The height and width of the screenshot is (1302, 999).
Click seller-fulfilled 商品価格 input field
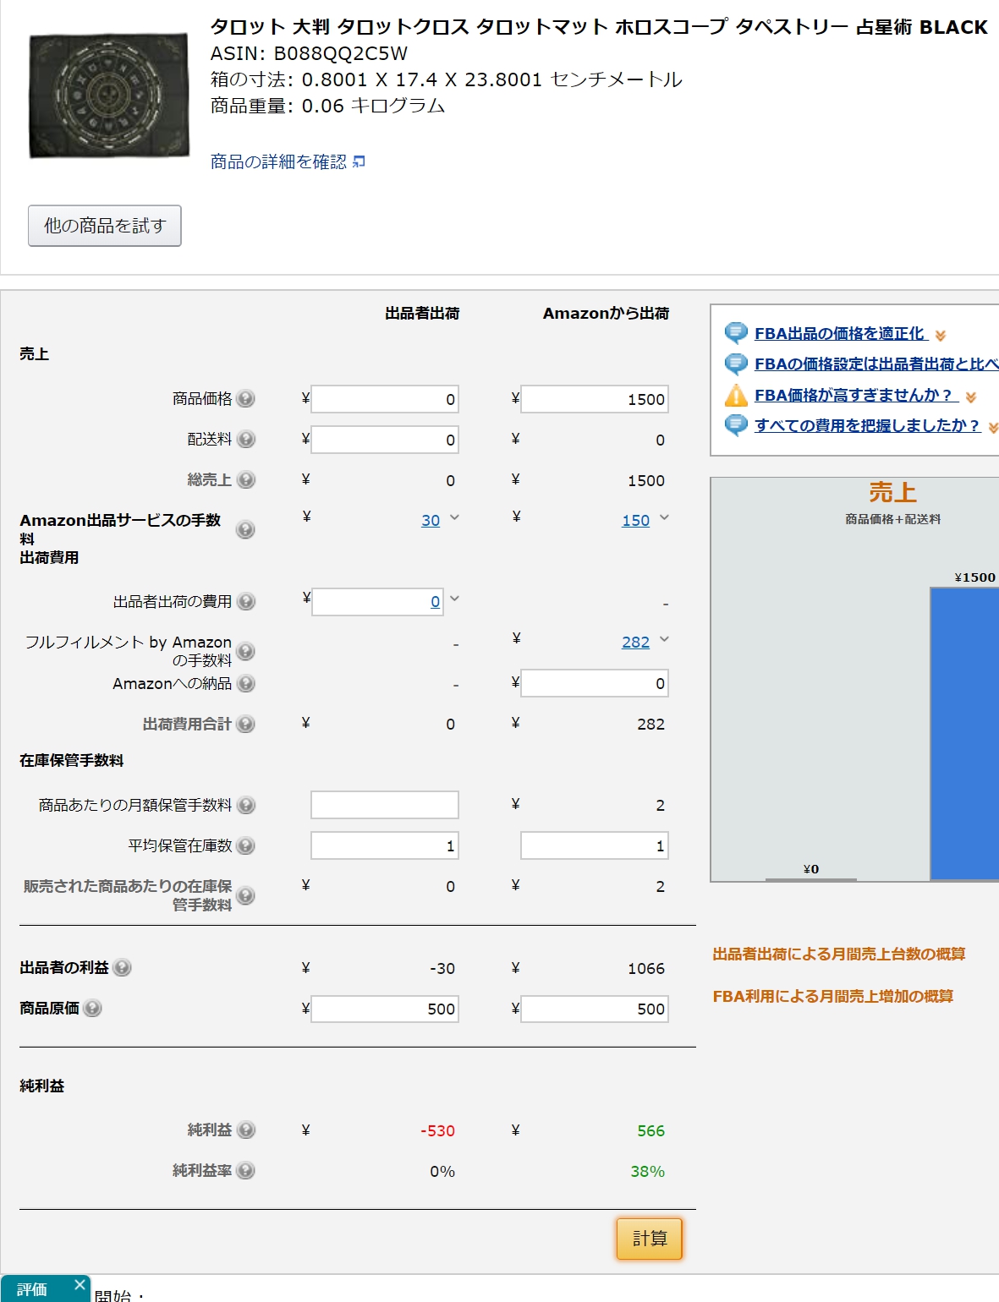[x=385, y=399]
